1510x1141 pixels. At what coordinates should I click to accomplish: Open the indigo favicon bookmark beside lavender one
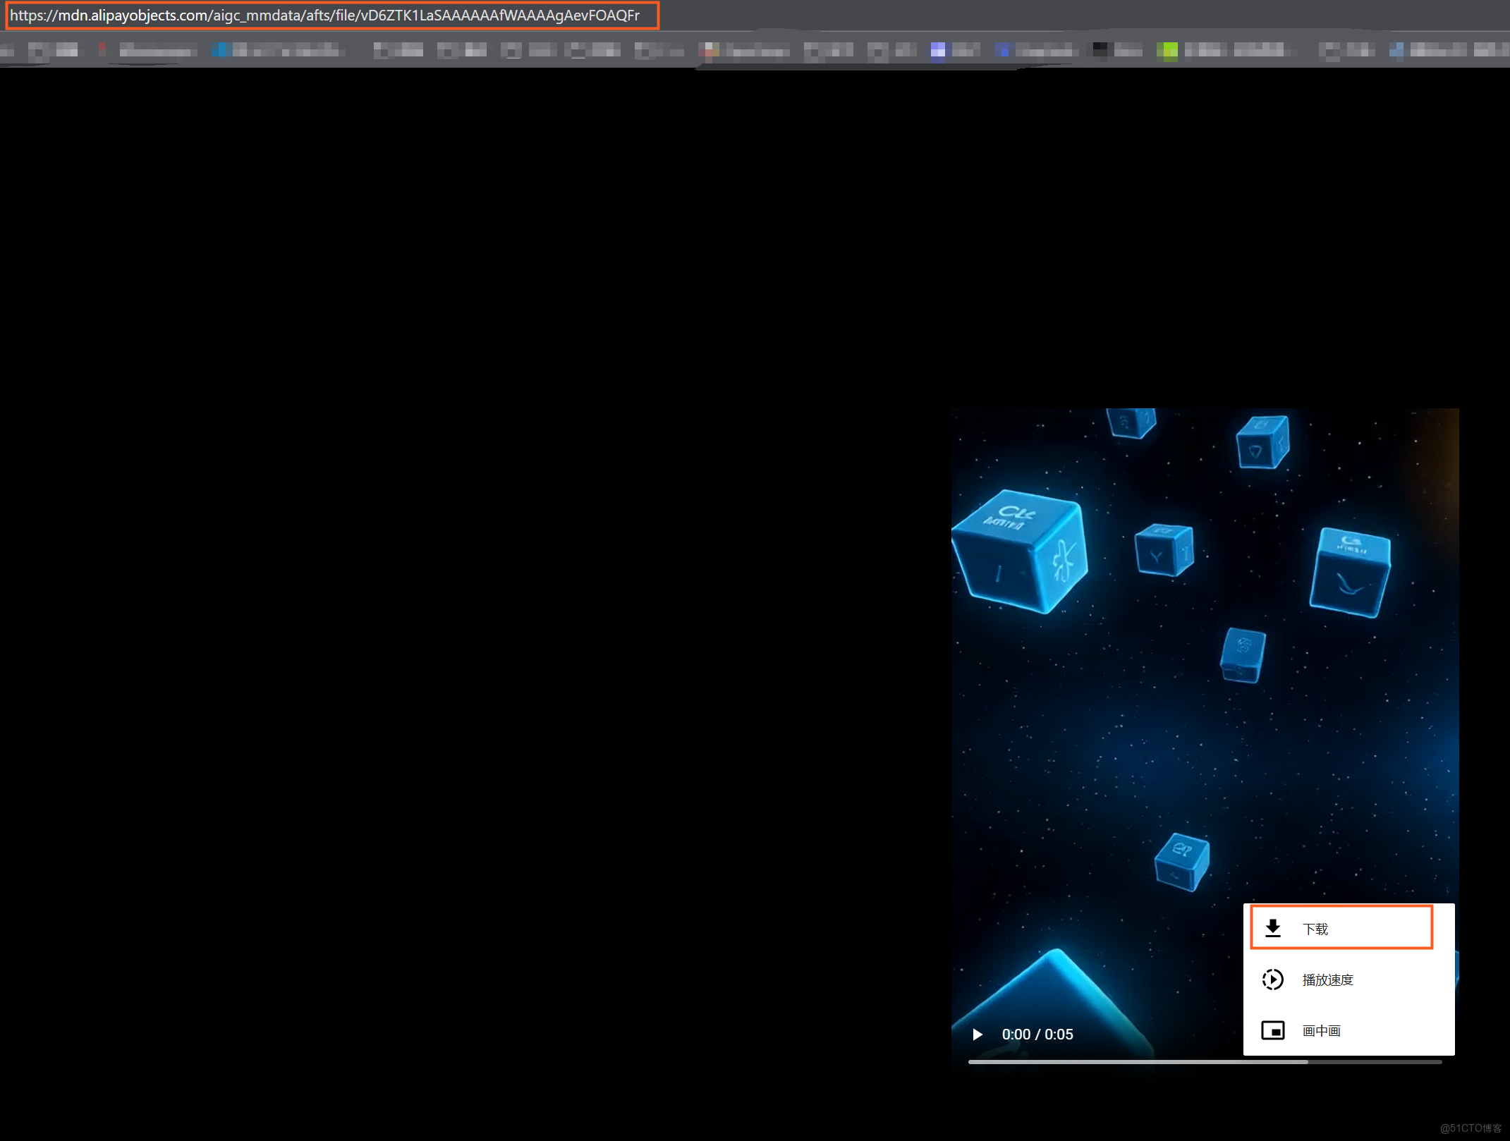pyautogui.click(x=1002, y=50)
